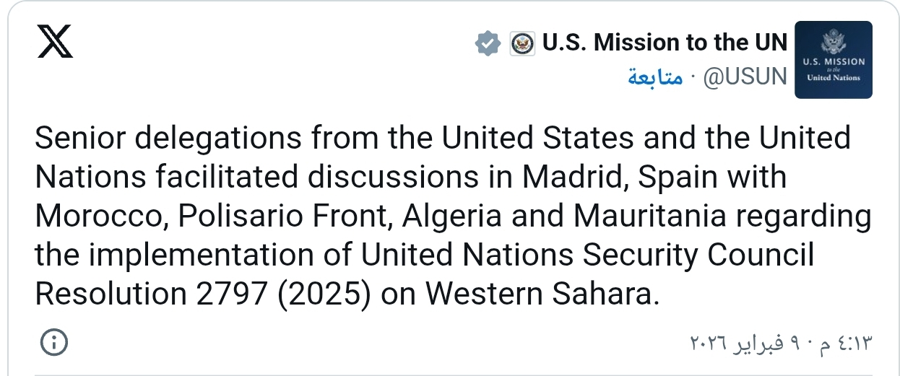This screenshot has height=376, width=900.
Task: Click the X logo
Action: tap(55, 43)
